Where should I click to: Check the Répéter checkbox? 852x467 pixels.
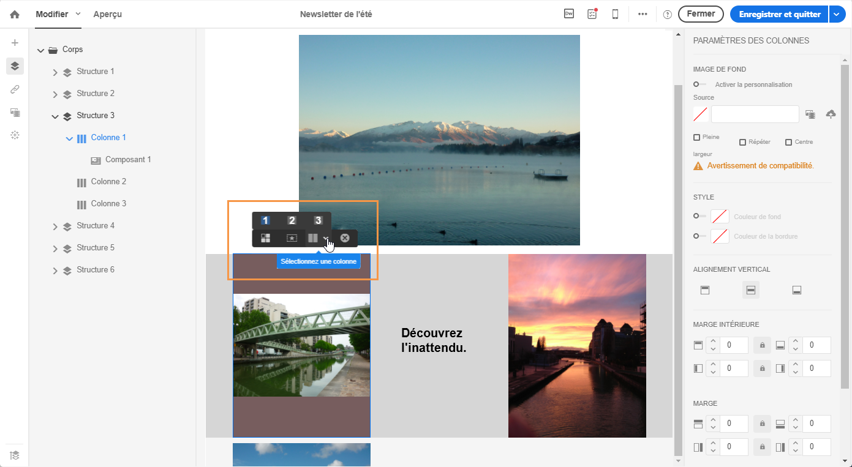click(x=742, y=142)
